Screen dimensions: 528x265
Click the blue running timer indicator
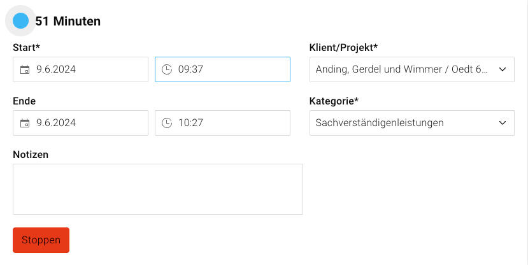coord(21,21)
